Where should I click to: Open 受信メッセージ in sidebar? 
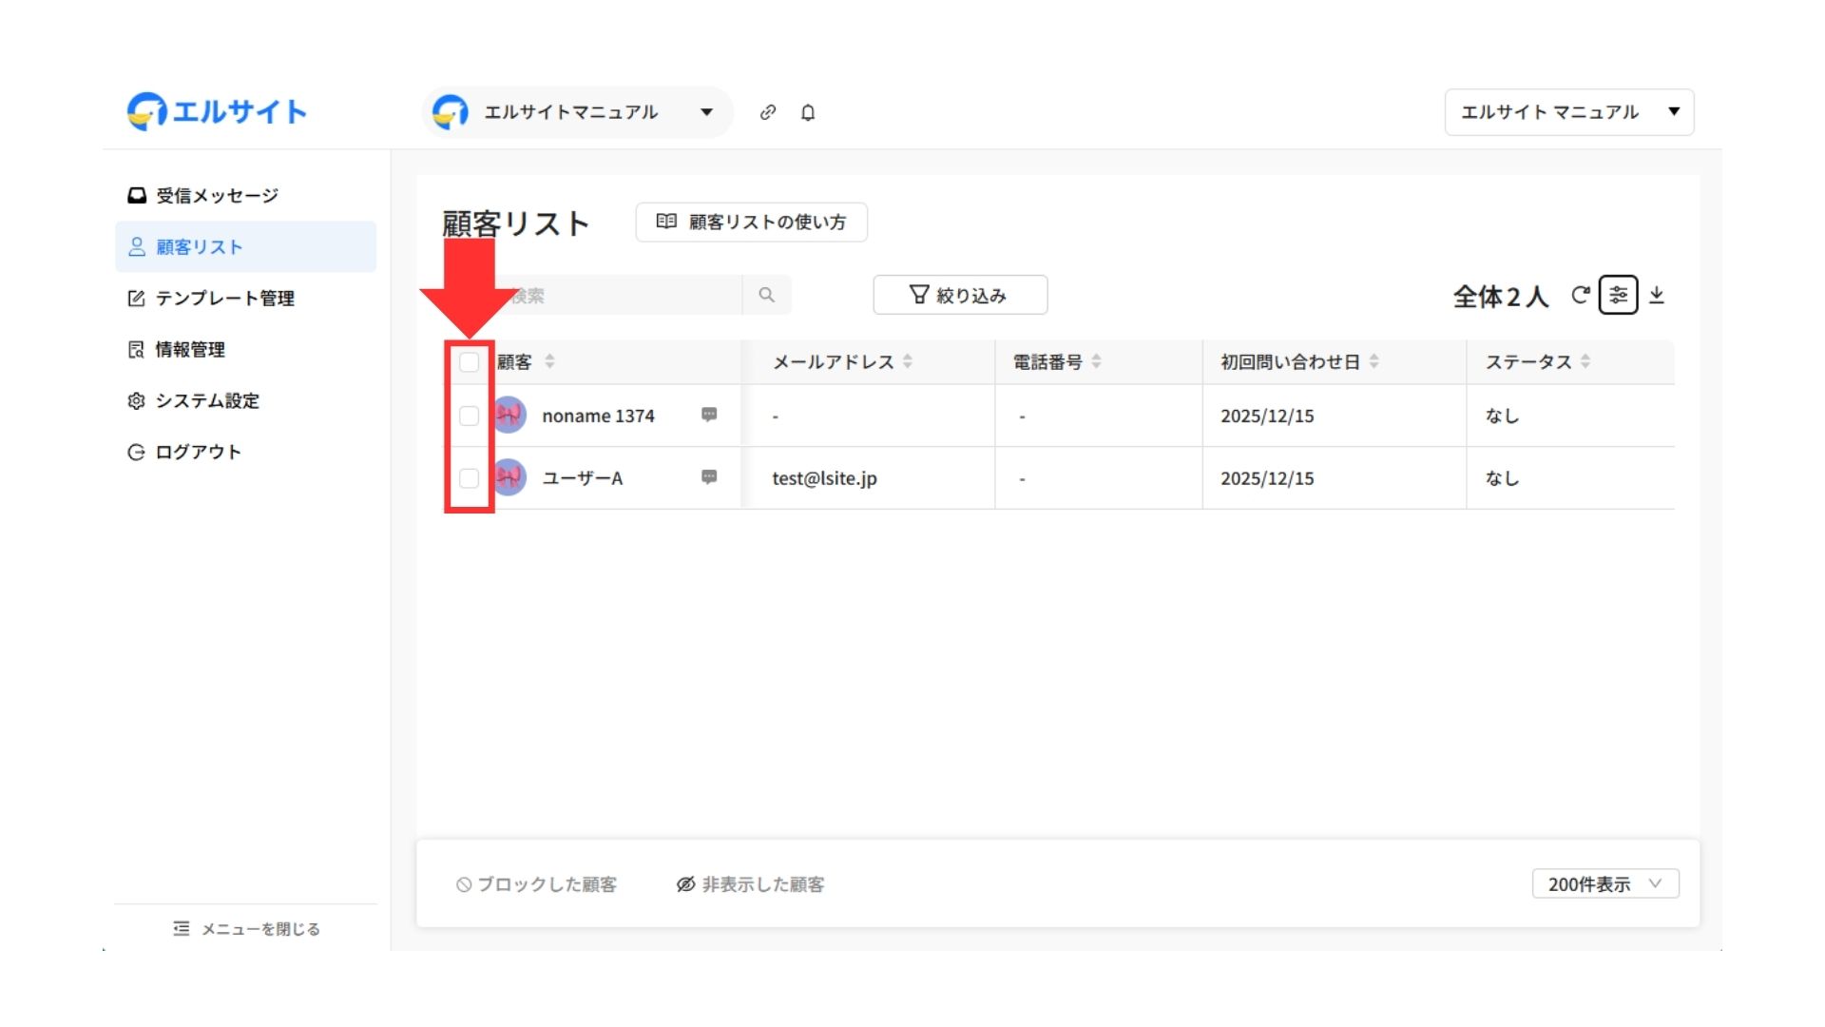click(217, 196)
